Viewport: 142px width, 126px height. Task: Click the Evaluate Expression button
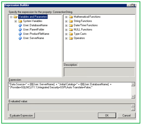click(x=21, y=115)
